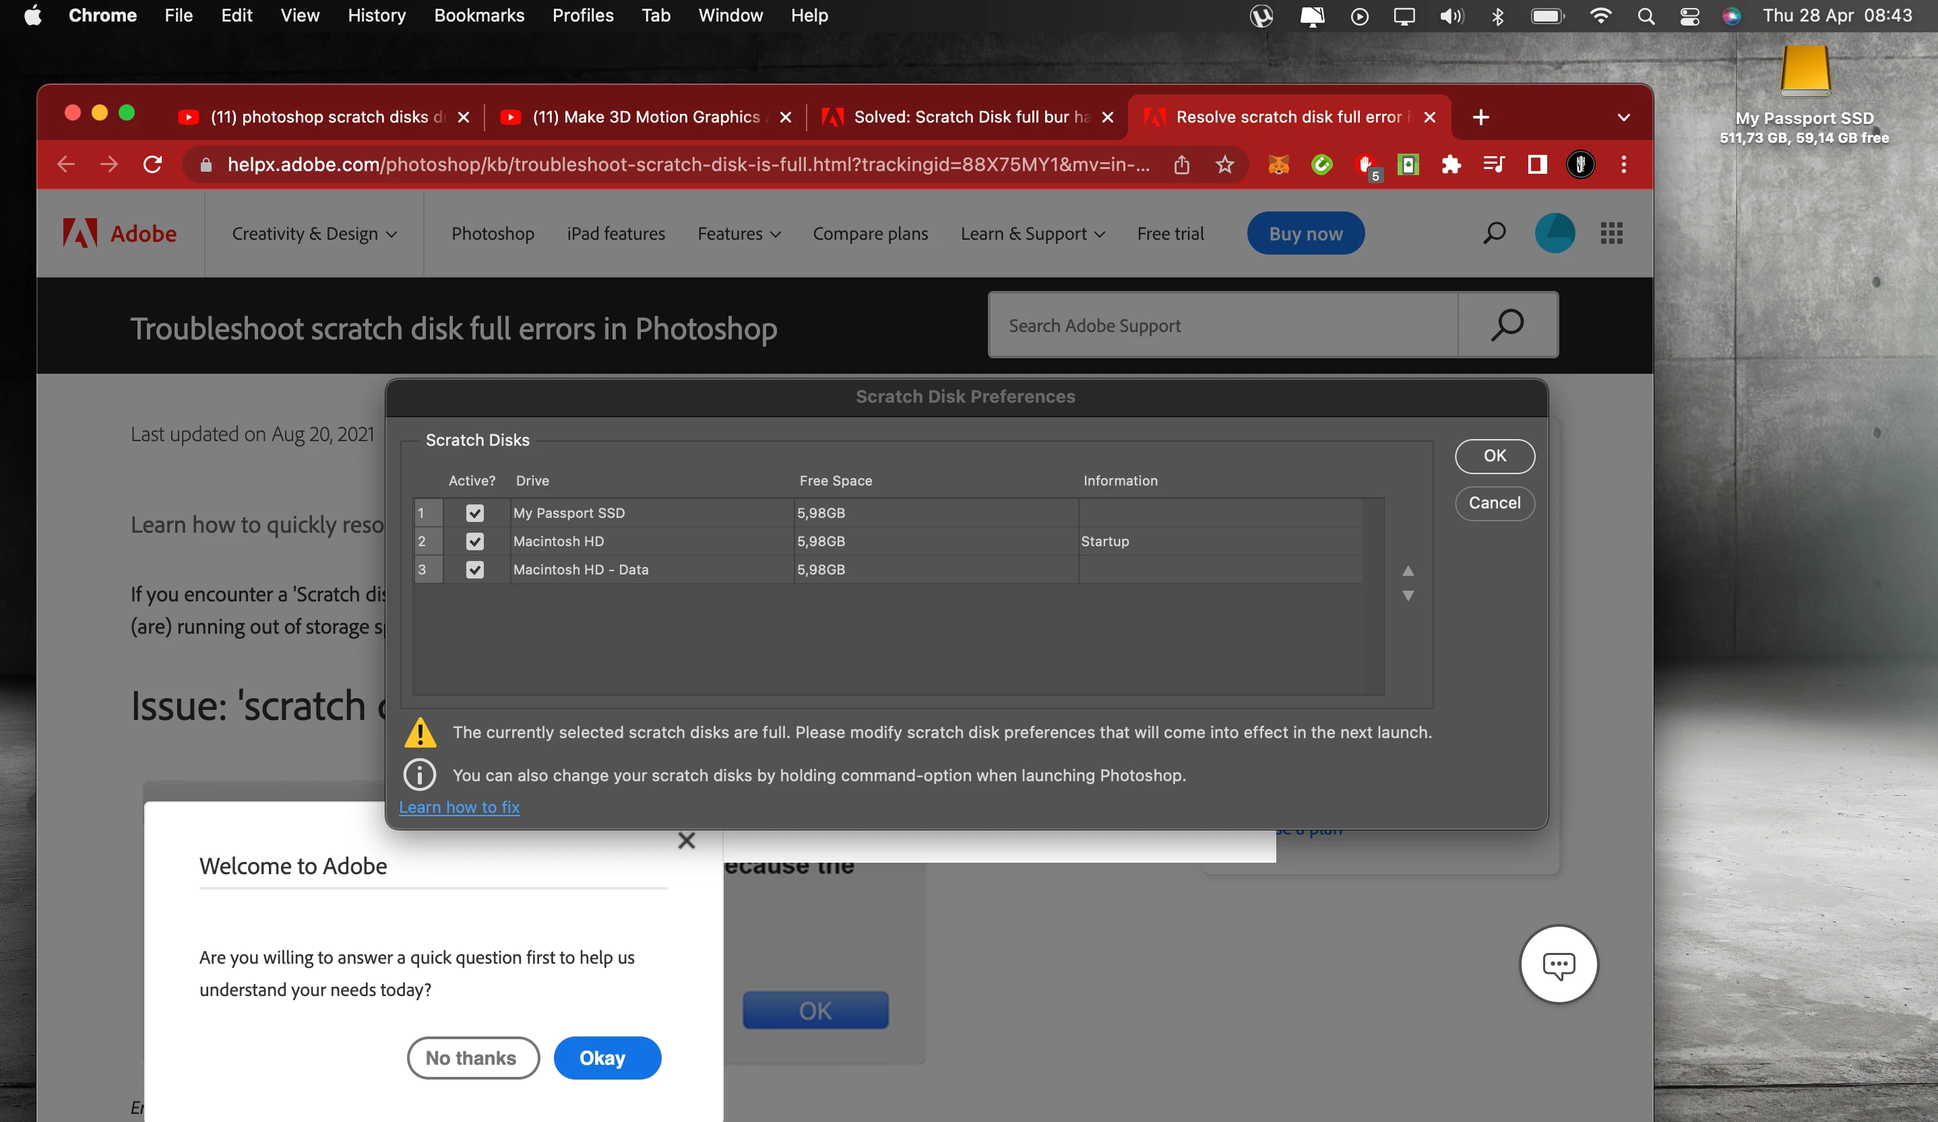
Task: Disable Macintosh HD - Data scratch disk
Action: point(474,570)
